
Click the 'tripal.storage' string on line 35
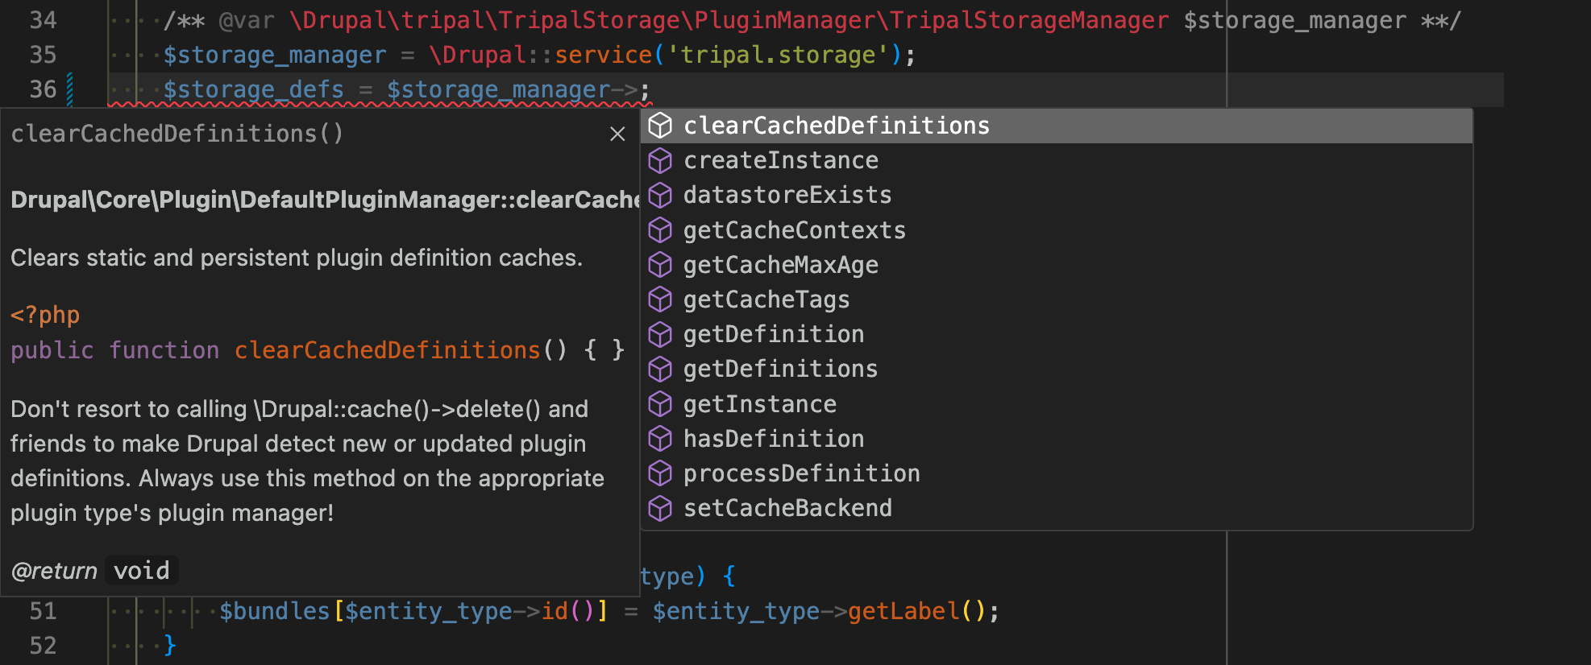[x=778, y=55]
